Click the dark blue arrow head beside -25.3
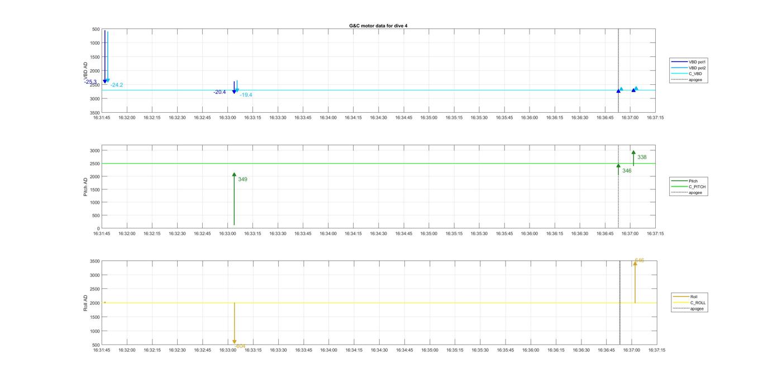Screen dimensions: 782x387 pos(104,82)
